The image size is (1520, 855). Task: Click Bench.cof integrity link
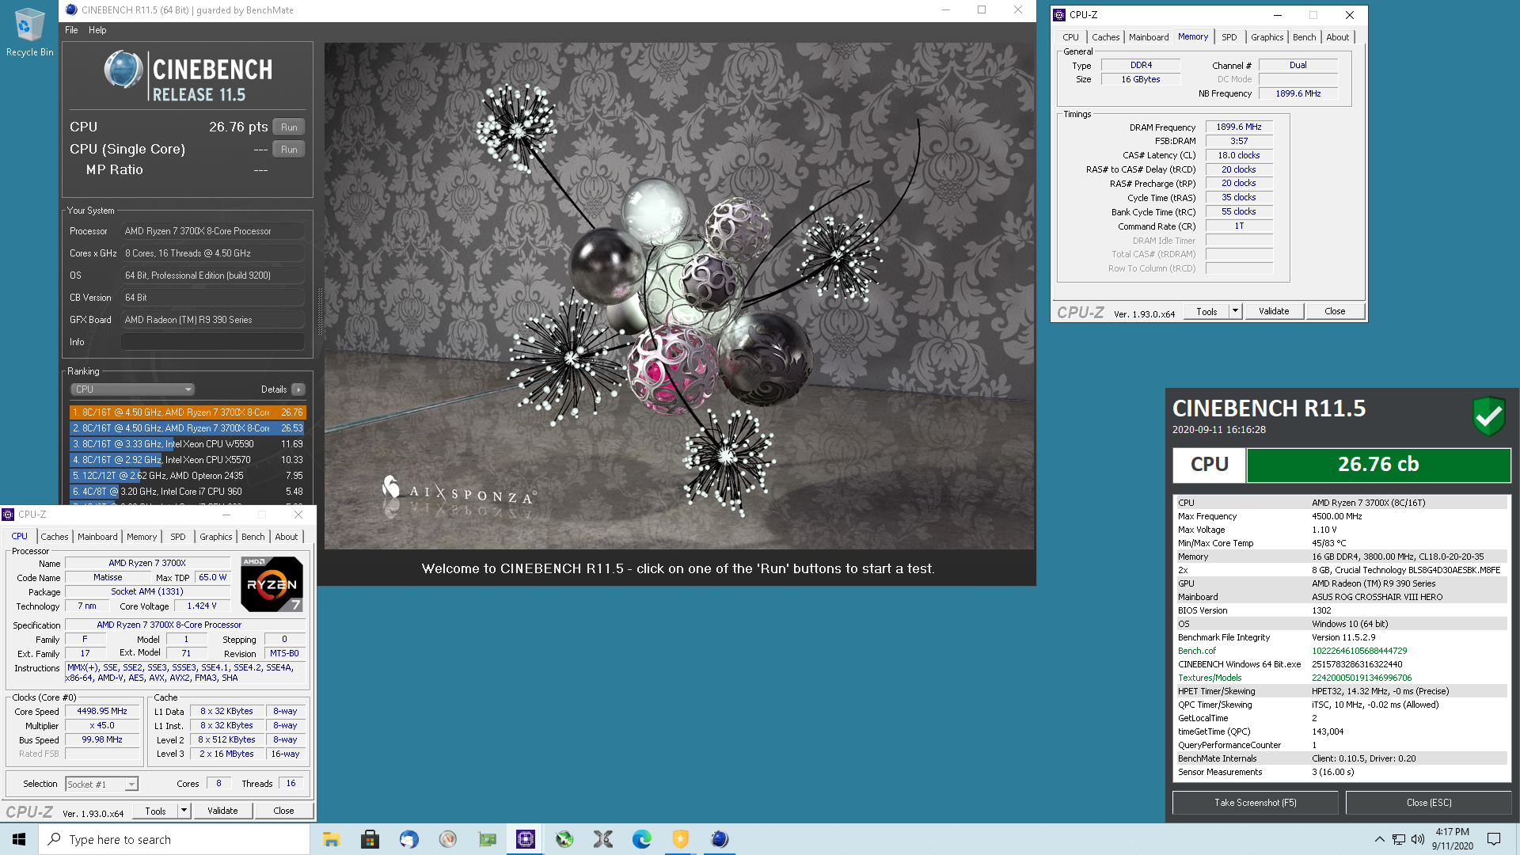tap(1197, 651)
